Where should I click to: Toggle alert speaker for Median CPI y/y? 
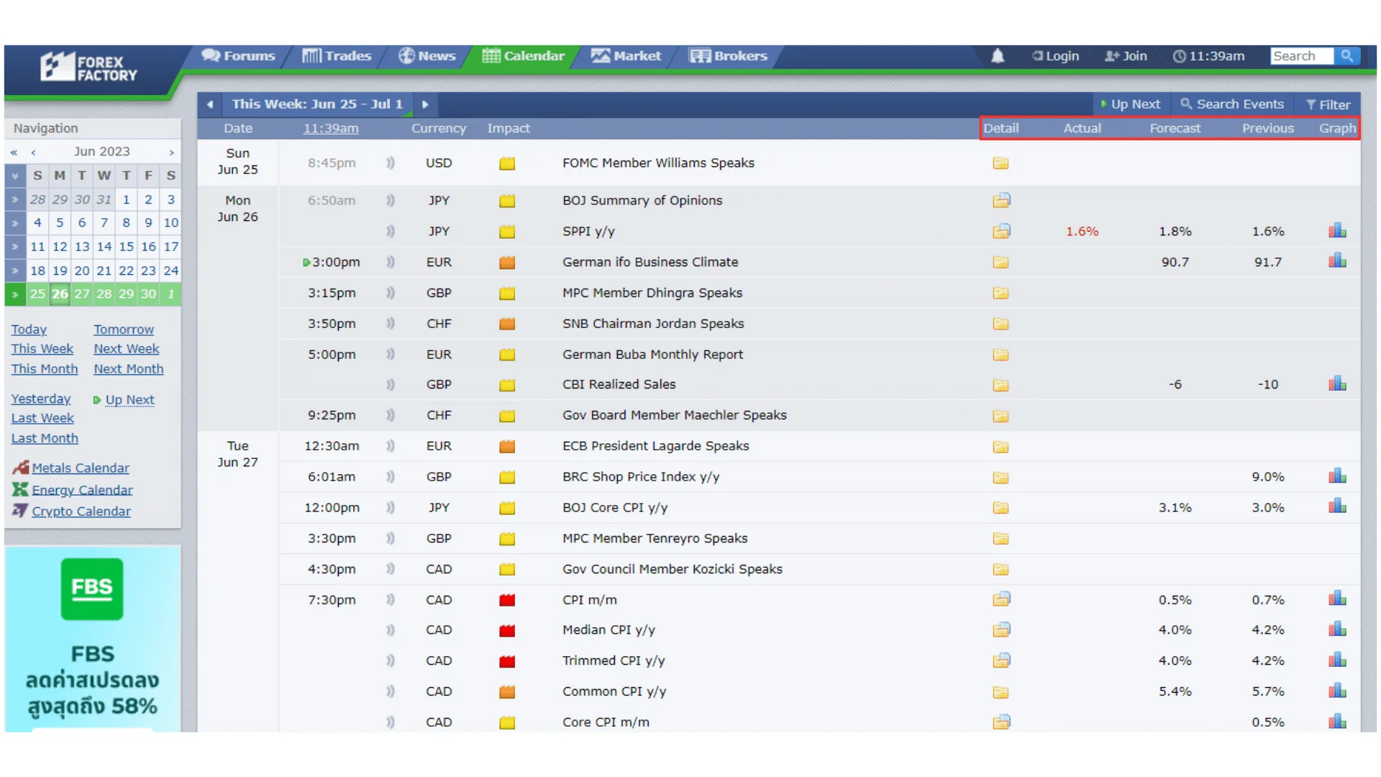[x=391, y=630]
